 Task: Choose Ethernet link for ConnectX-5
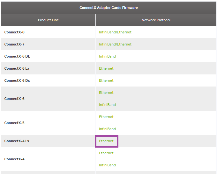pos(106,117)
